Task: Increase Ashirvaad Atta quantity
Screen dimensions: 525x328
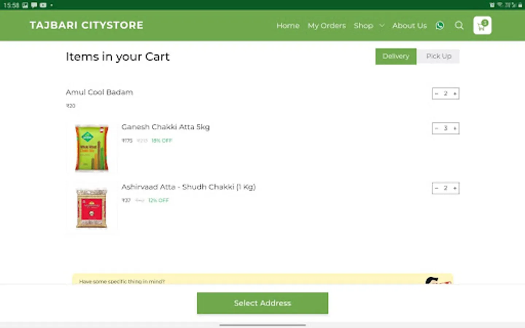Action: [x=455, y=188]
